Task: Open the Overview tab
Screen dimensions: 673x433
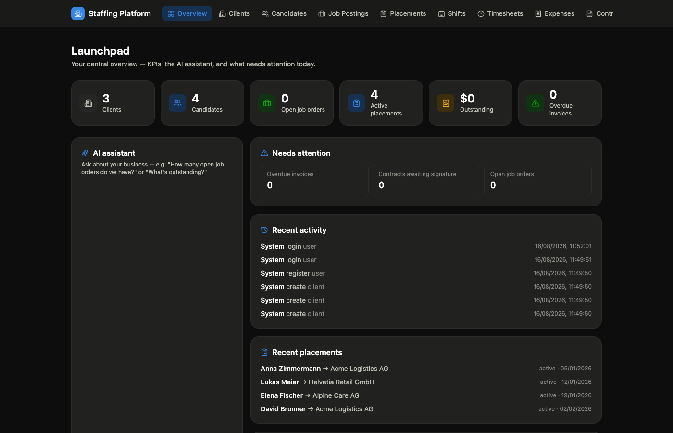Action: [x=187, y=13]
